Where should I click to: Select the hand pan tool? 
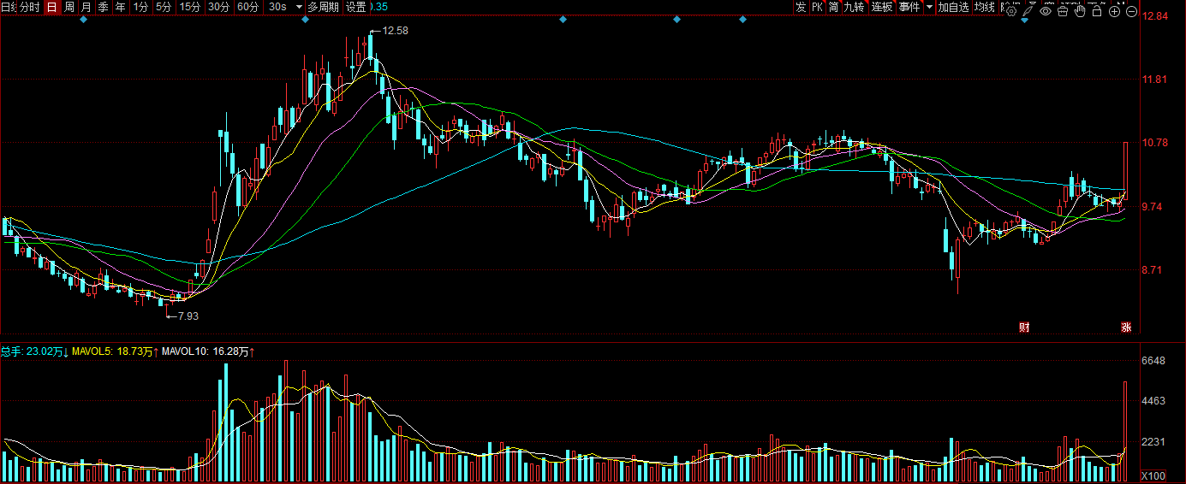coord(1080,11)
